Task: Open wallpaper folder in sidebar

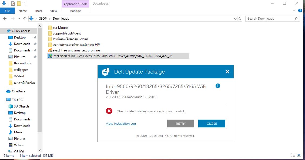Action: click(x=21, y=69)
